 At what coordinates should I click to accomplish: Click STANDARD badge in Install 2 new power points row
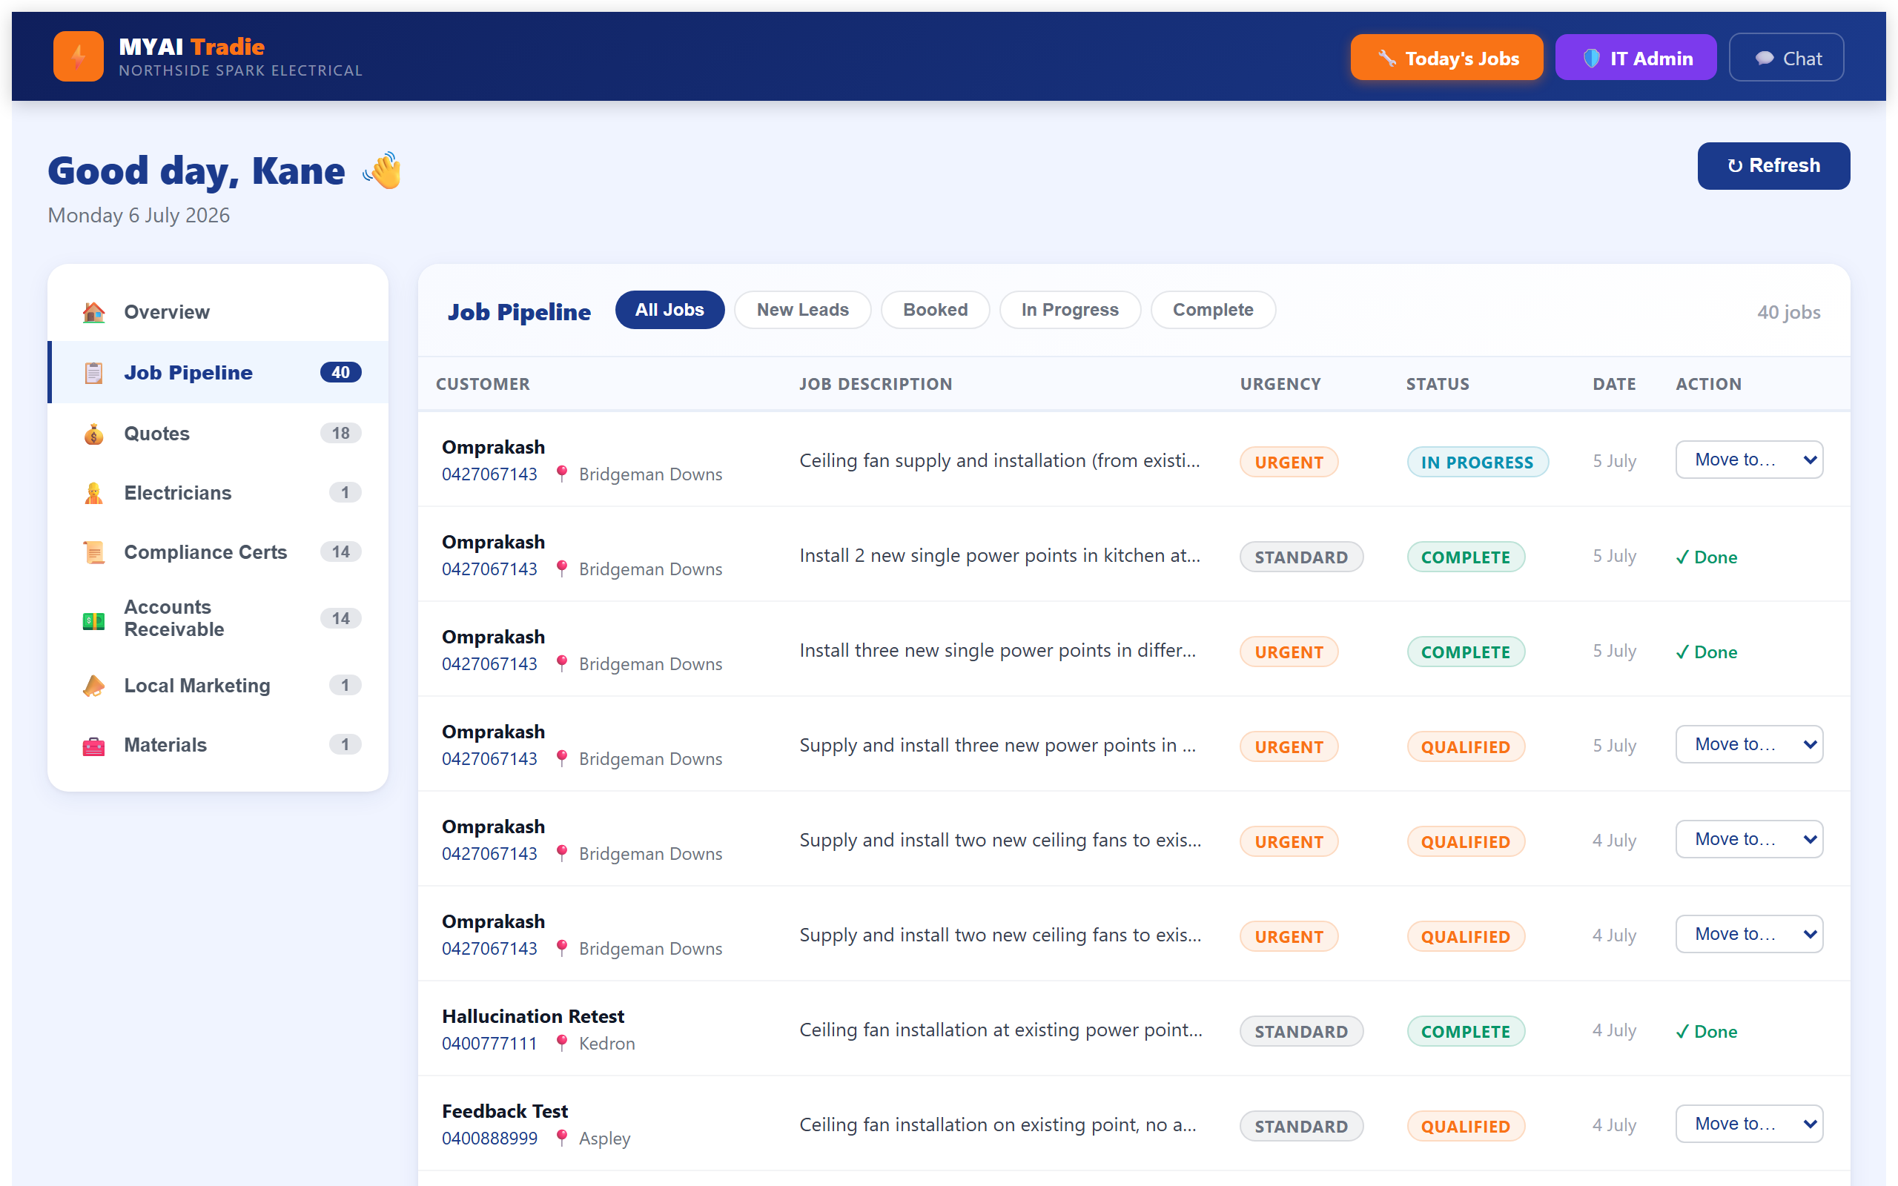pos(1301,557)
